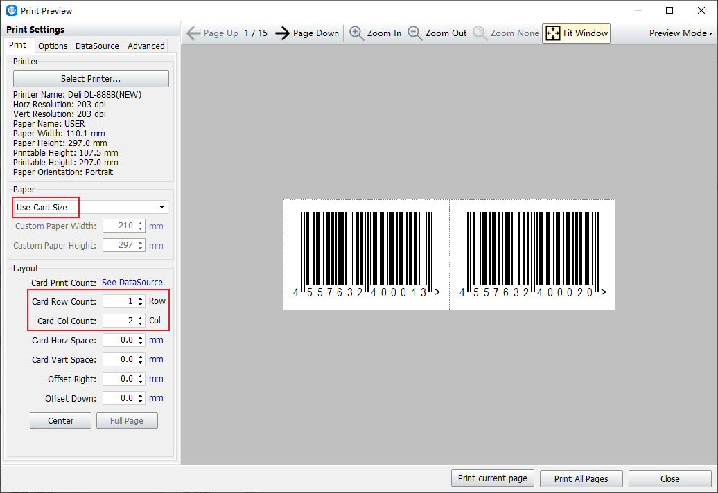This screenshot has height=493, width=718.
Task: Decrease Card Col Count with down arrow
Action: [141, 324]
